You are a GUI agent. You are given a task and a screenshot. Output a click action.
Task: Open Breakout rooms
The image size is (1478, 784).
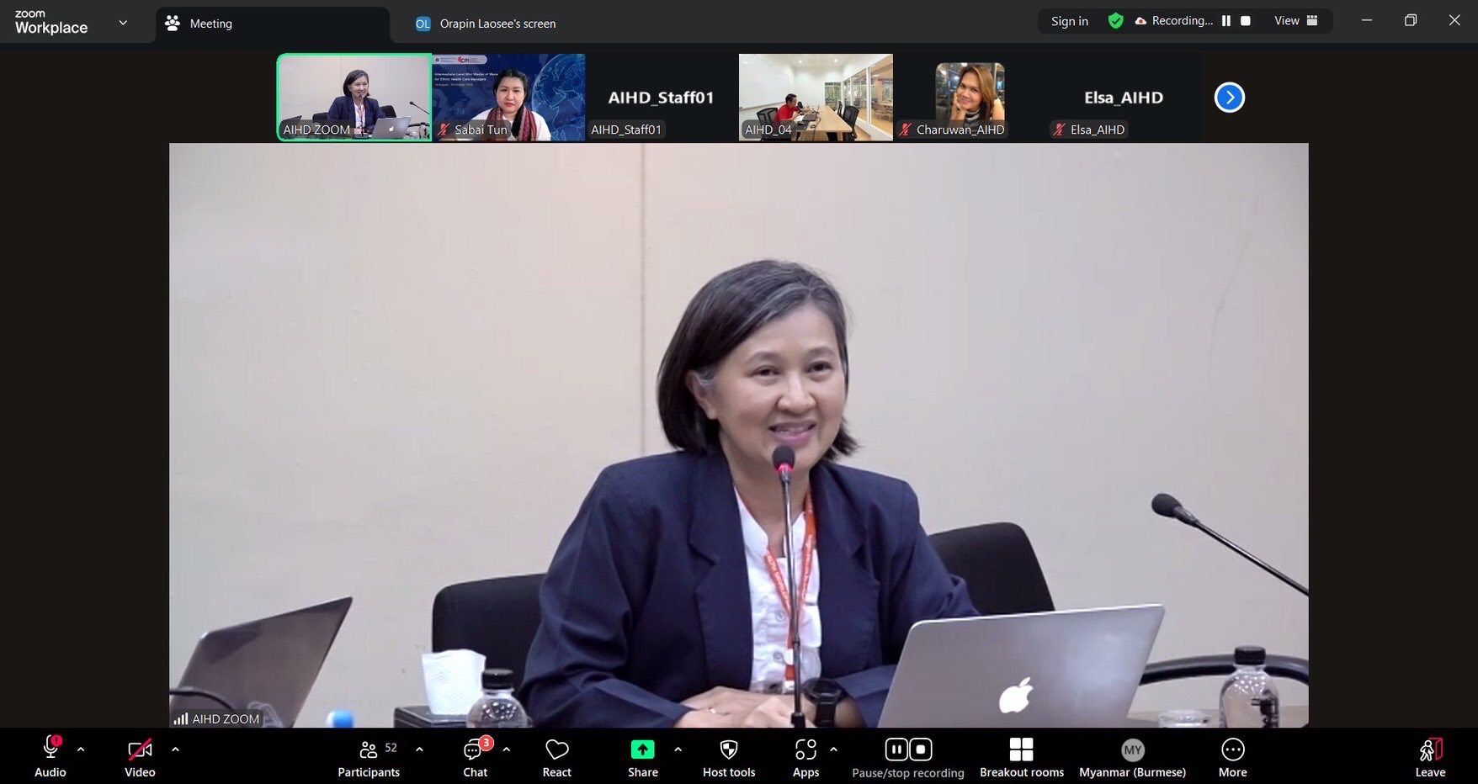click(1021, 757)
